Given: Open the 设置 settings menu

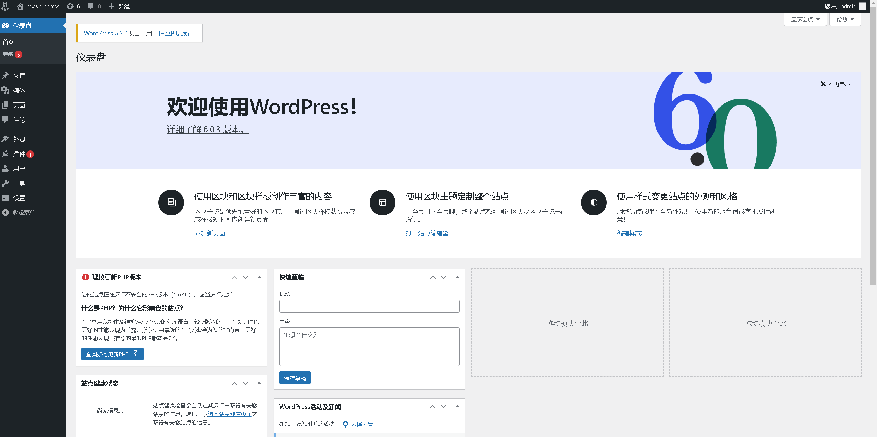Looking at the screenshot, I should point(19,198).
